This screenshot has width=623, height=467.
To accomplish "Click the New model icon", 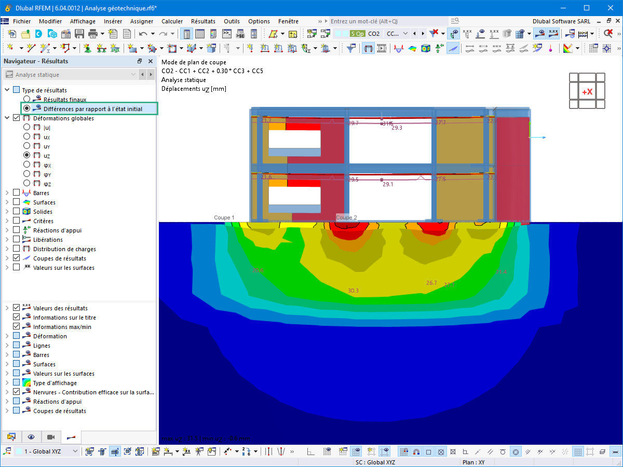I will coord(11,34).
